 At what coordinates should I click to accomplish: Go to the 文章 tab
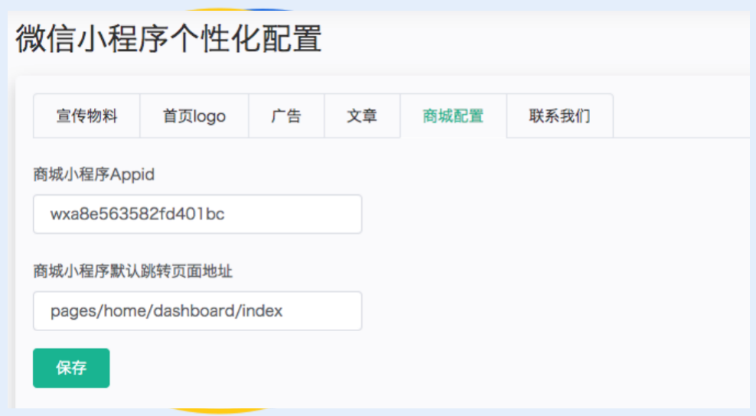point(362,116)
